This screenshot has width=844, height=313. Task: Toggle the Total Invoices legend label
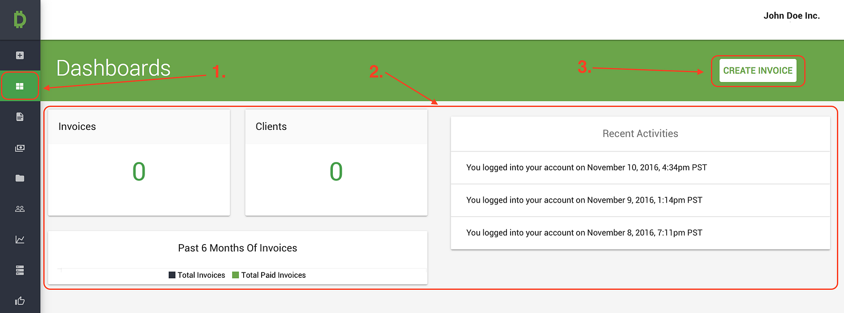201,275
